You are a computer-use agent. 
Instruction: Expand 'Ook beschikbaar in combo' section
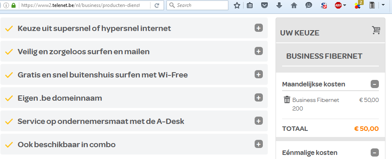[x=259, y=144]
